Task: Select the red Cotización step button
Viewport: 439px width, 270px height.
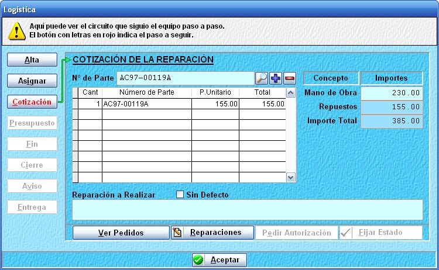Action: point(32,102)
